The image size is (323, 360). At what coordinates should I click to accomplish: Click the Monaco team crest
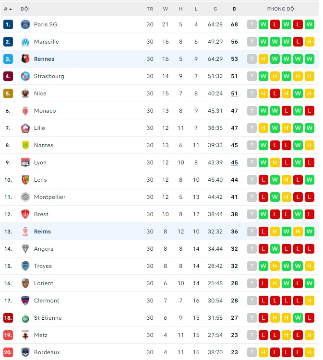25,111
